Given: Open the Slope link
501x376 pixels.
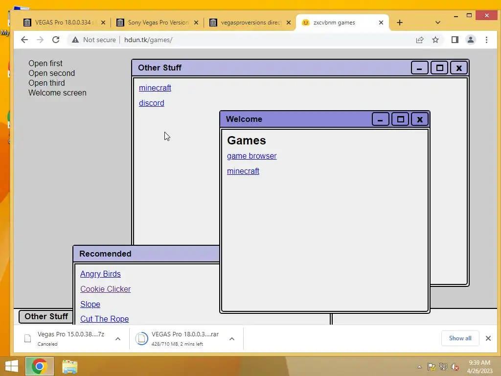Looking at the screenshot, I should tap(90, 304).
